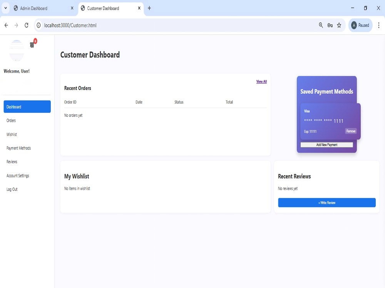
Task: Click the Date column header
Action: coord(139,102)
